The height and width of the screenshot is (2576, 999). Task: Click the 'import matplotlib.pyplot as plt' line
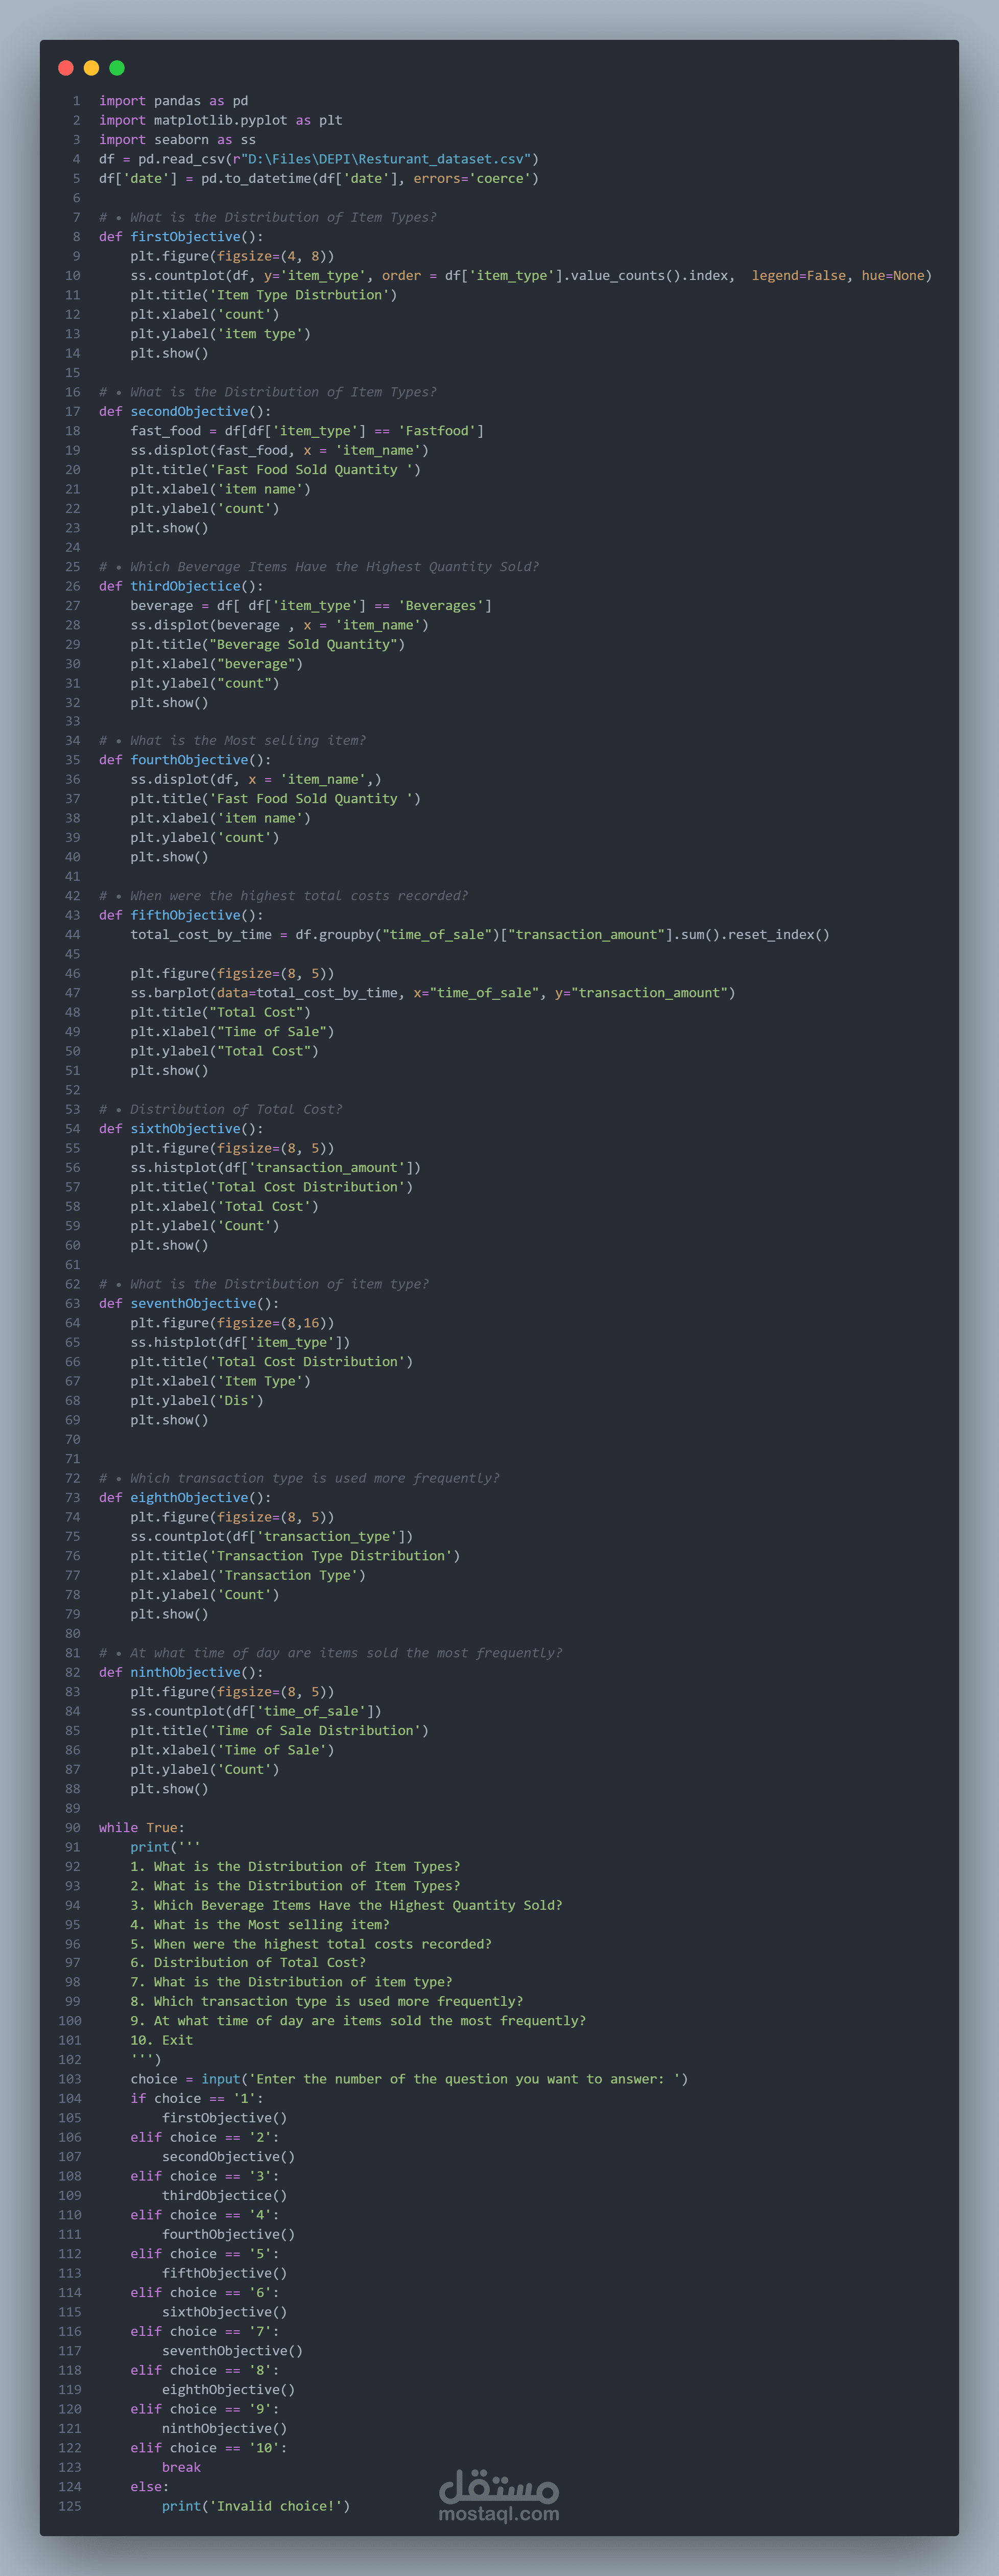pos(220,120)
